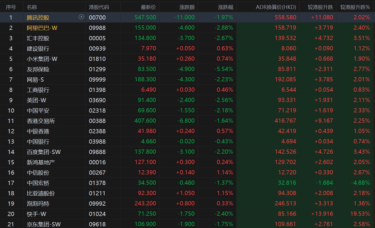This screenshot has height=228, width=375.
Task: Select the 友邦保险 stock name
Action: [x=38, y=69]
